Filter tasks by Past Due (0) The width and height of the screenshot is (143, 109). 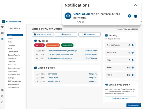39,45
